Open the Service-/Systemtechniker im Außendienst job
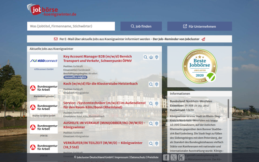Screen dimensions: 259x162 point(104,105)
